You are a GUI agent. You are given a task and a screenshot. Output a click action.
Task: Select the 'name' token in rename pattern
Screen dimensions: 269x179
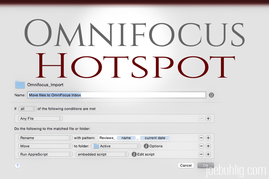(x=126, y=138)
